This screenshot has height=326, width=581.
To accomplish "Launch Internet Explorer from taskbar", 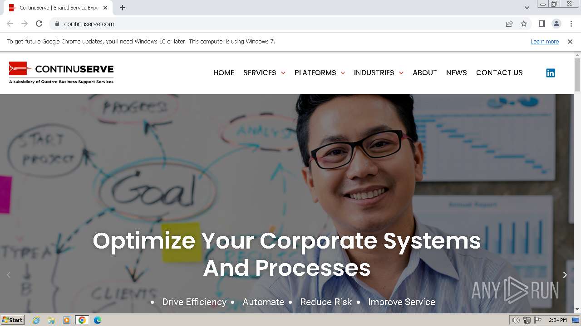I will click(x=36, y=320).
